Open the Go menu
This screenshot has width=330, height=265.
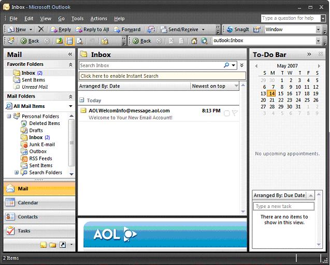pyautogui.click(x=61, y=19)
